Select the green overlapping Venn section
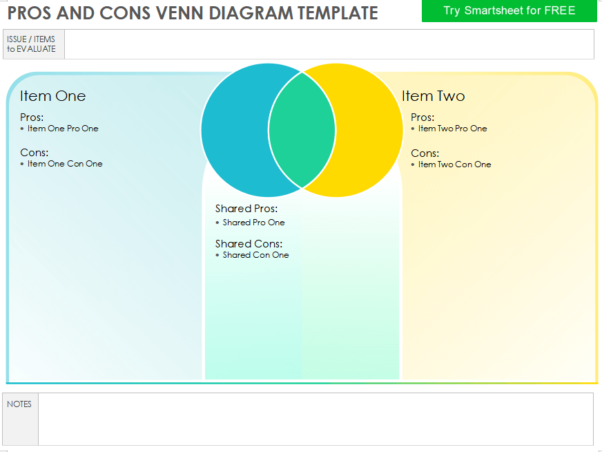602x452 pixels. [302, 131]
